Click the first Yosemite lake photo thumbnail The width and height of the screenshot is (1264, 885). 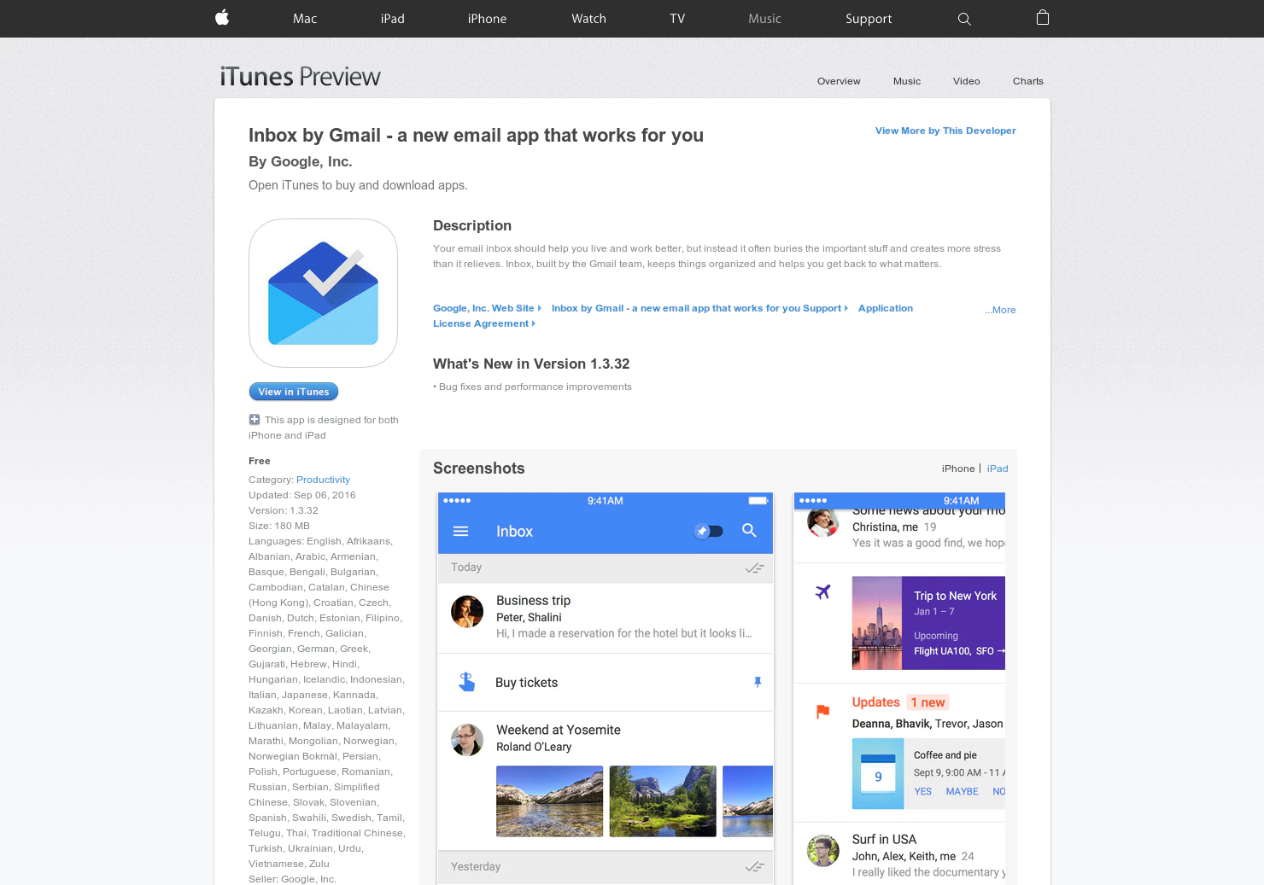pos(549,801)
